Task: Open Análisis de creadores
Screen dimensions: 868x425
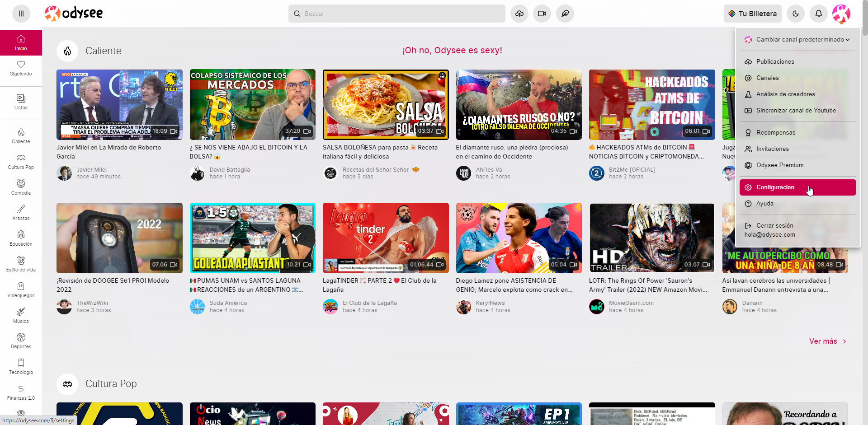Action: pyautogui.click(x=797, y=94)
